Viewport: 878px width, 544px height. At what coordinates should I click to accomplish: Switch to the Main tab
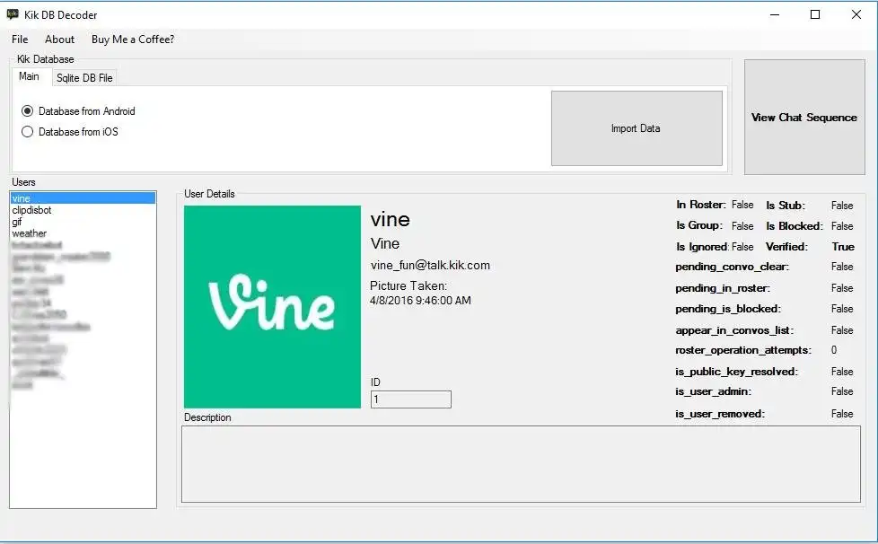(x=29, y=76)
